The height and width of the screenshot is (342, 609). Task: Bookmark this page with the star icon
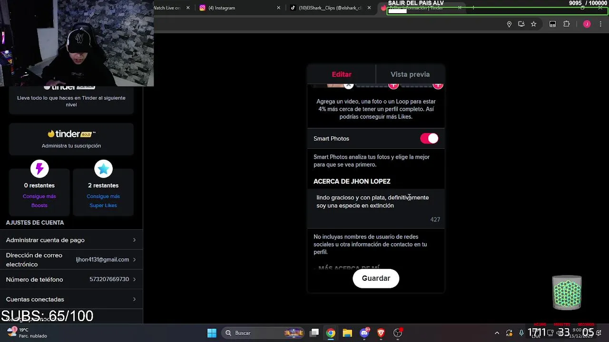pyautogui.click(x=534, y=24)
